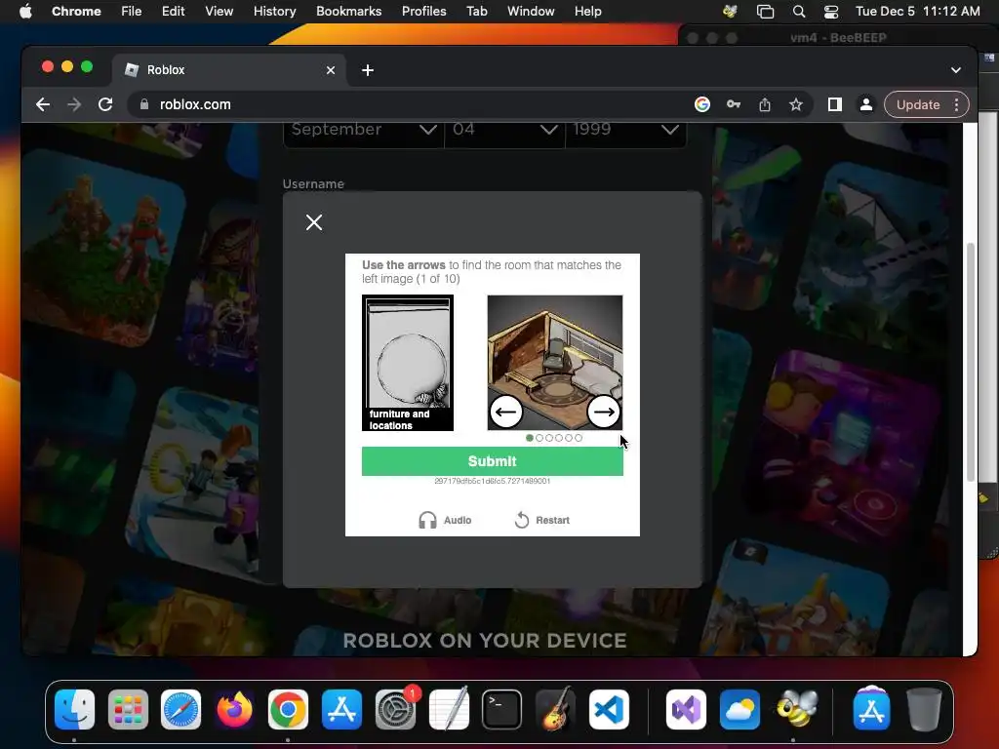Click the BeeBEEP bee icon in menu bar
This screenshot has width=999, height=749.
(x=730, y=11)
